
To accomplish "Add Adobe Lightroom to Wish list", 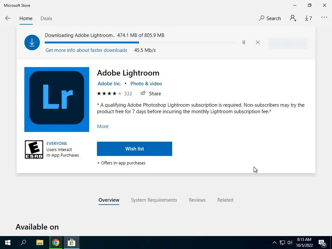I will point(135,149).
